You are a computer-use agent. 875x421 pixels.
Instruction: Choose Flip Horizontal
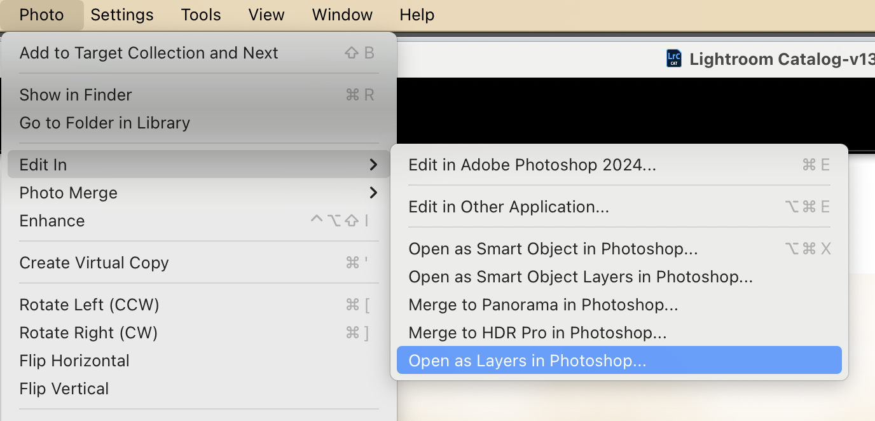(74, 361)
